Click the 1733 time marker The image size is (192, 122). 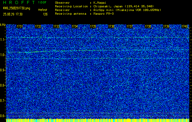pyautogui.click(x=56, y=27)
